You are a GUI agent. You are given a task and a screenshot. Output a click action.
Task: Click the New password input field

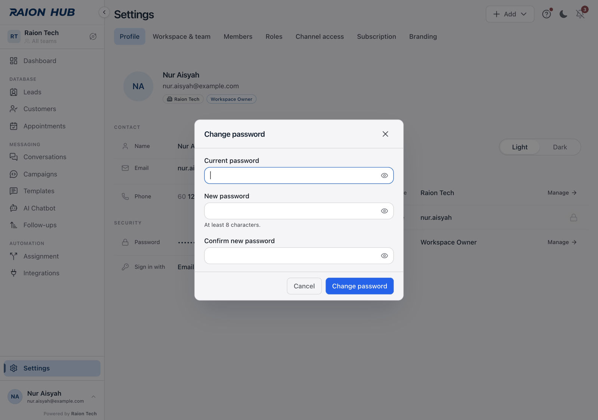(299, 211)
